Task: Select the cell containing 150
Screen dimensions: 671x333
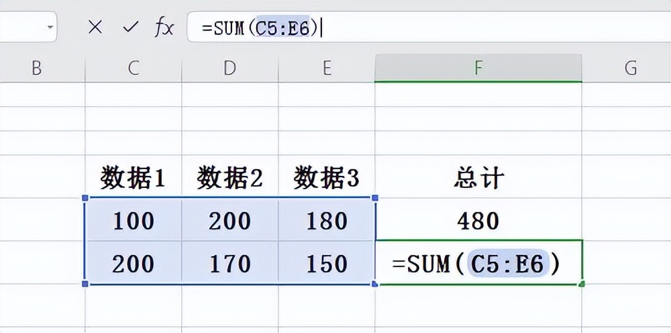Action: [327, 263]
